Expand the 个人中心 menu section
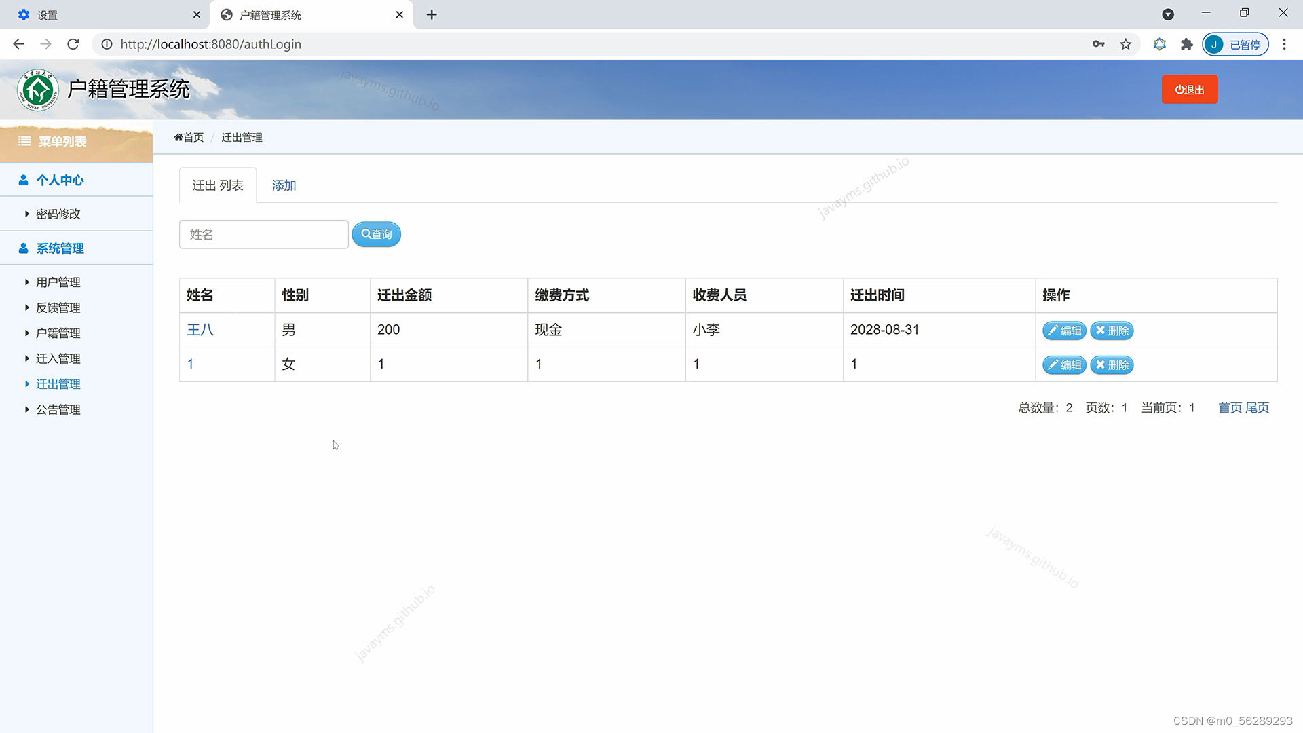 (60, 180)
